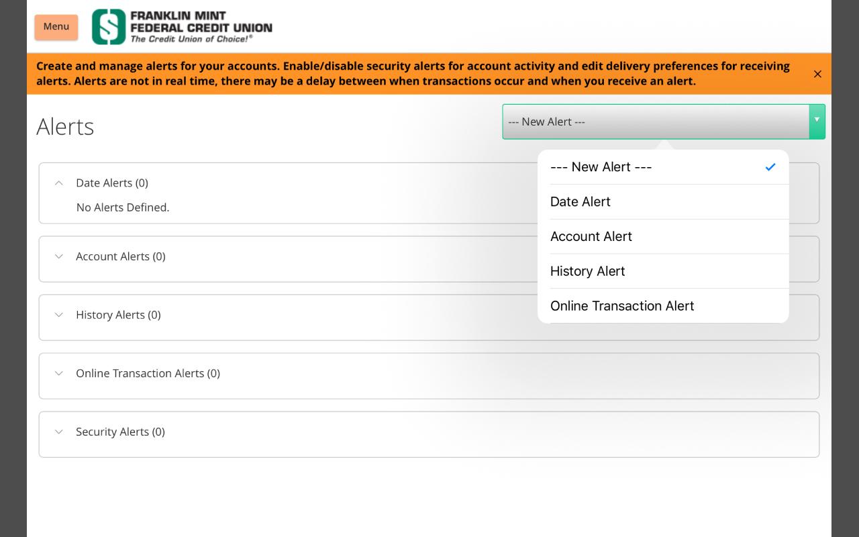Click the 'History Alerts (0)' heading

(x=118, y=315)
